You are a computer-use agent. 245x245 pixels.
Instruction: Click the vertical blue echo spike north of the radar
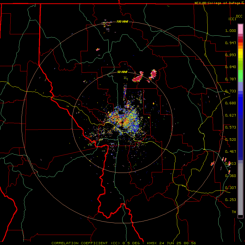pyautogui.click(x=125, y=92)
